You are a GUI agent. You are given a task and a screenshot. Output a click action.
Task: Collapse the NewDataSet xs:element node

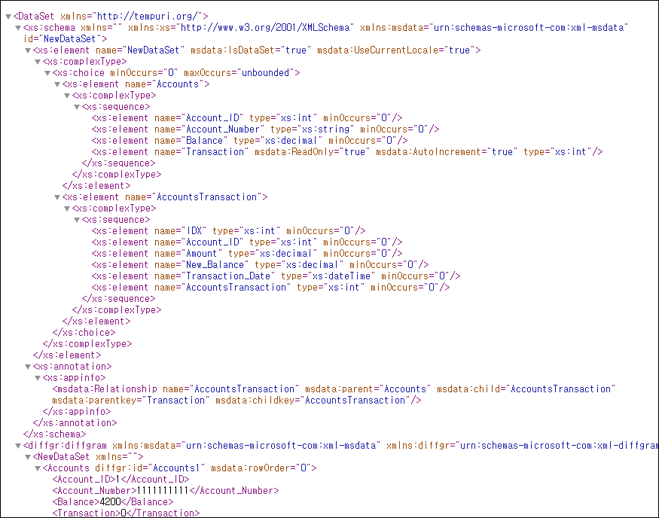pos(28,50)
